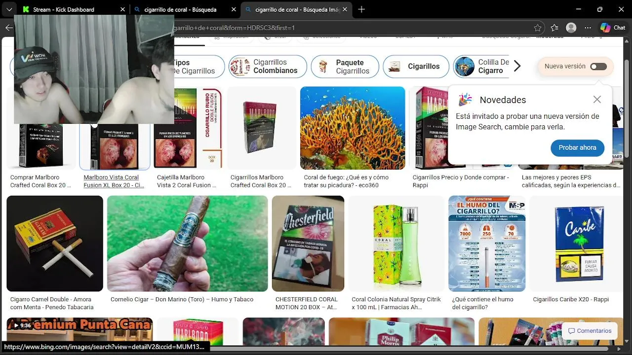Image resolution: width=632 pixels, height=355 pixels.
Task: Open the Coral de fuego reef image
Action: tap(353, 128)
